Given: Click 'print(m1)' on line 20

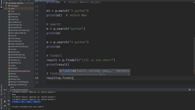Looking at the screenshot, I should click(54, 15).
